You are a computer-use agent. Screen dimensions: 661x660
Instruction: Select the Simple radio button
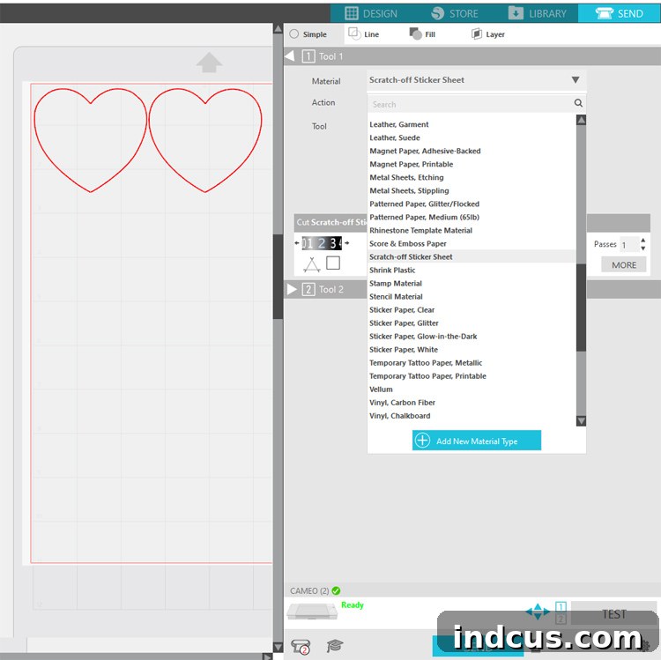[293, 34]
